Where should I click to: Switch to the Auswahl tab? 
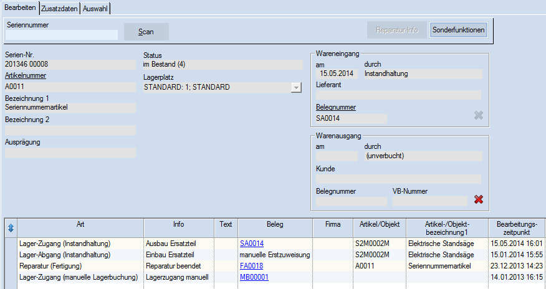click(95, 7)
